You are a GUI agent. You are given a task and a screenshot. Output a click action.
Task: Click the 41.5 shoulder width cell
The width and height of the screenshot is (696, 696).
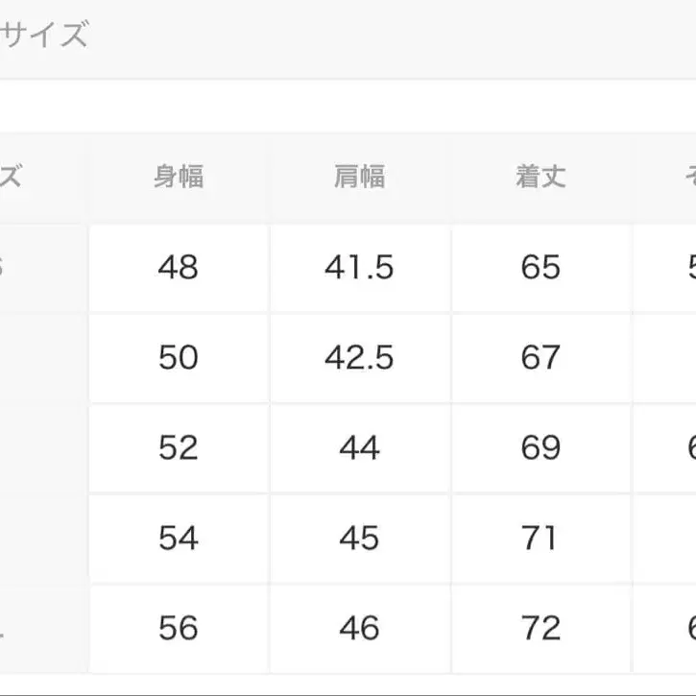[359, 268]
